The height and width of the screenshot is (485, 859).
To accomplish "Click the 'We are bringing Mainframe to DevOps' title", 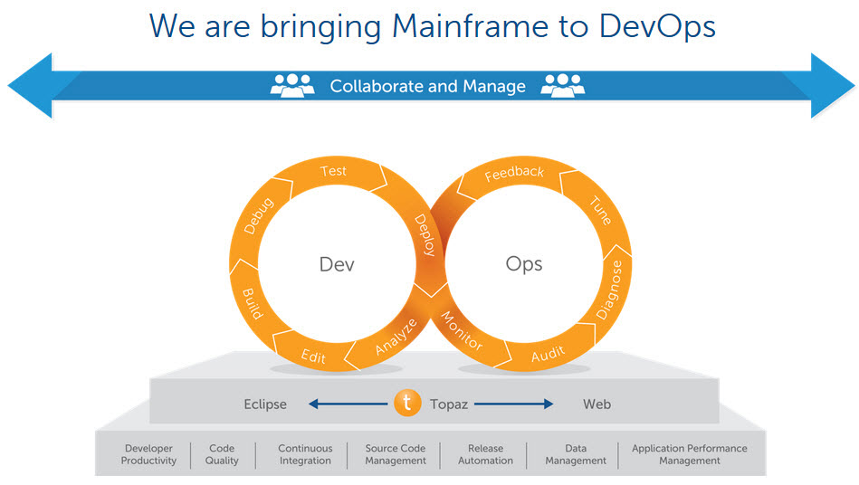I will (433, 26).
